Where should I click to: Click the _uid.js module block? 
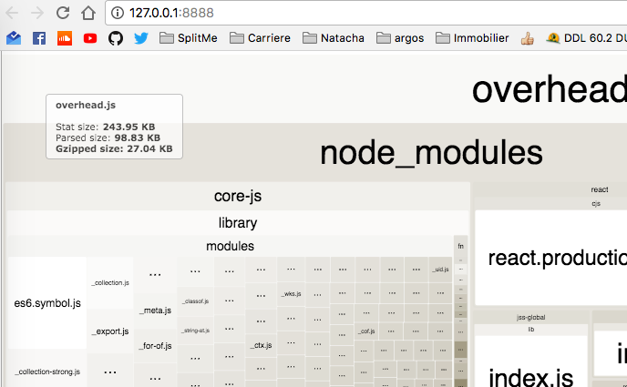(x=440, y=270)
